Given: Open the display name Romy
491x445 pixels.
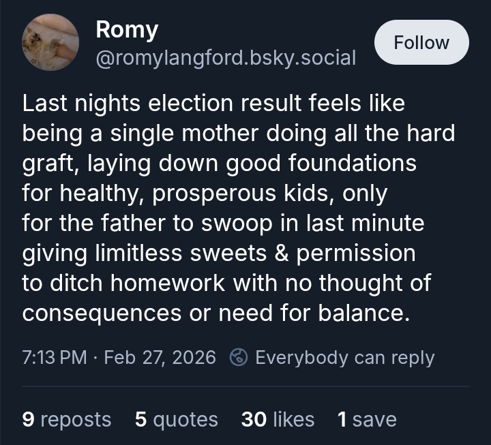Looking at the screenshot, I should [x=127, y=29].
